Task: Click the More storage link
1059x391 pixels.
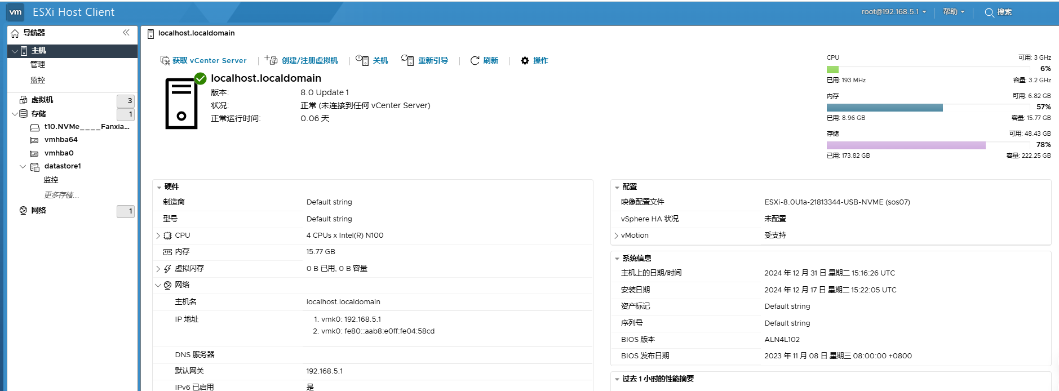Action: (61, 195)
